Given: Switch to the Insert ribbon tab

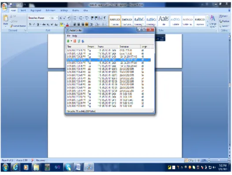Looking at the screenshot, I should click(x=23, y=11).
